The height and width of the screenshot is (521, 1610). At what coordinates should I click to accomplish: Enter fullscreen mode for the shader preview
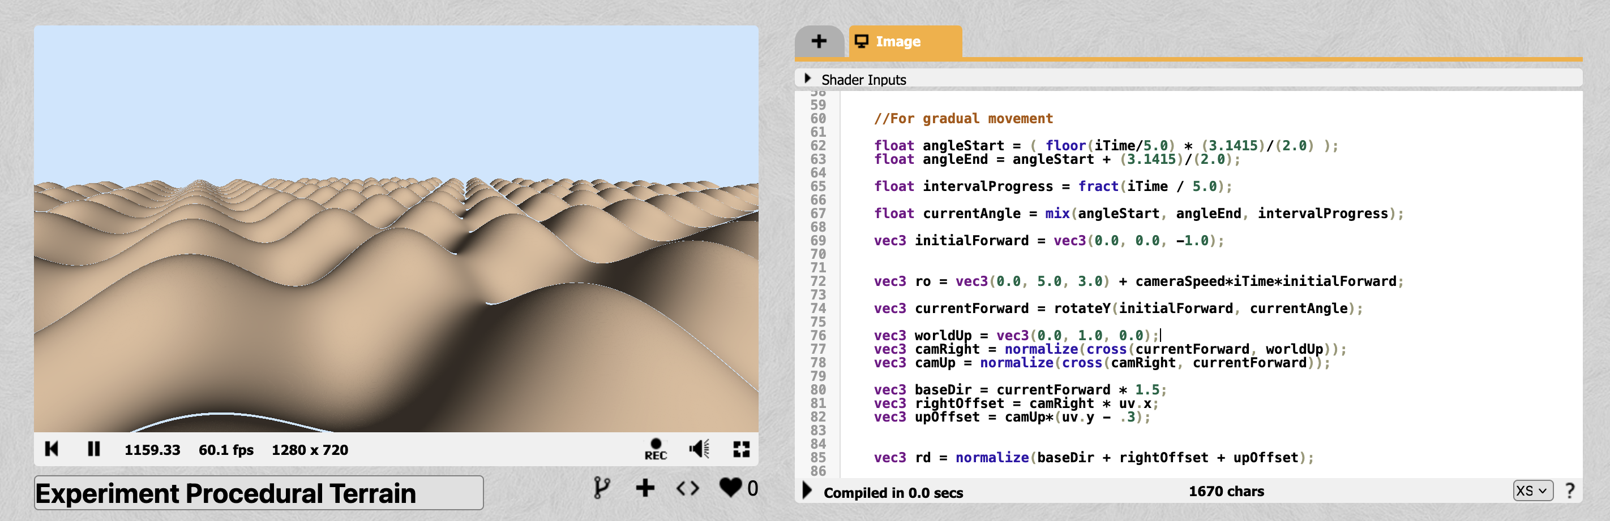741,449
